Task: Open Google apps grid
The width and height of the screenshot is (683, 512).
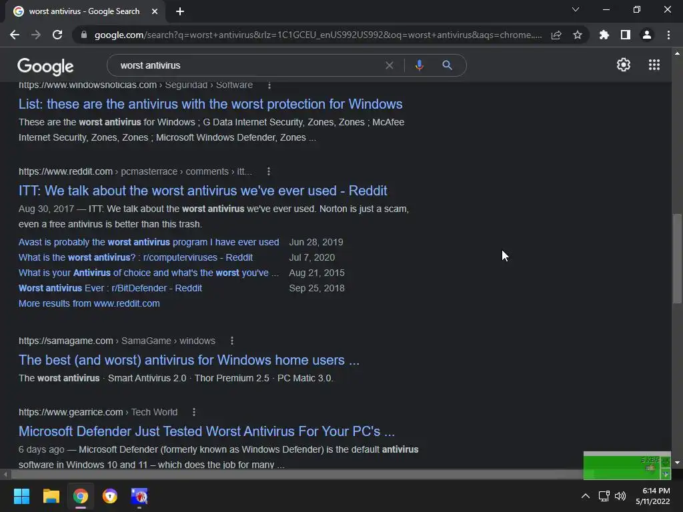Action: (654, 65)
